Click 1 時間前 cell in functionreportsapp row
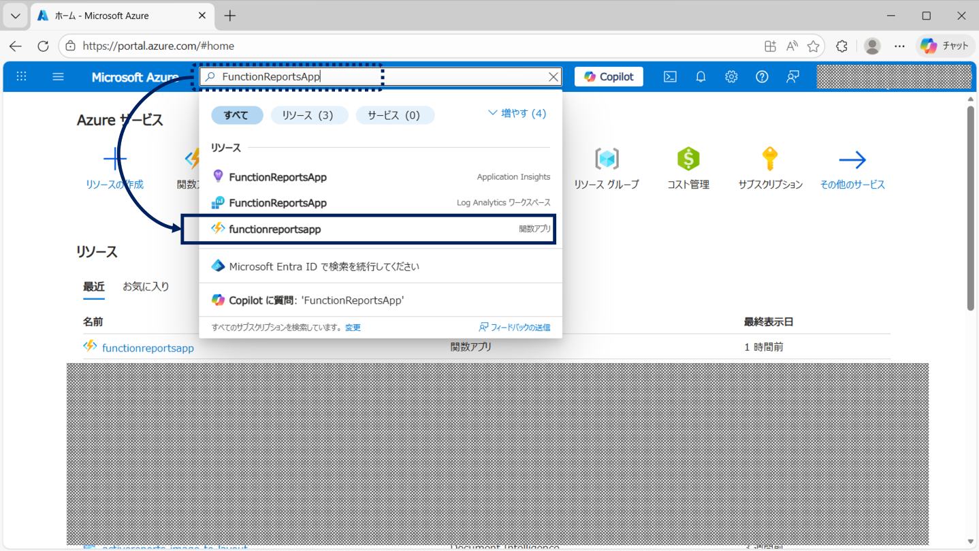 [764, 347]
